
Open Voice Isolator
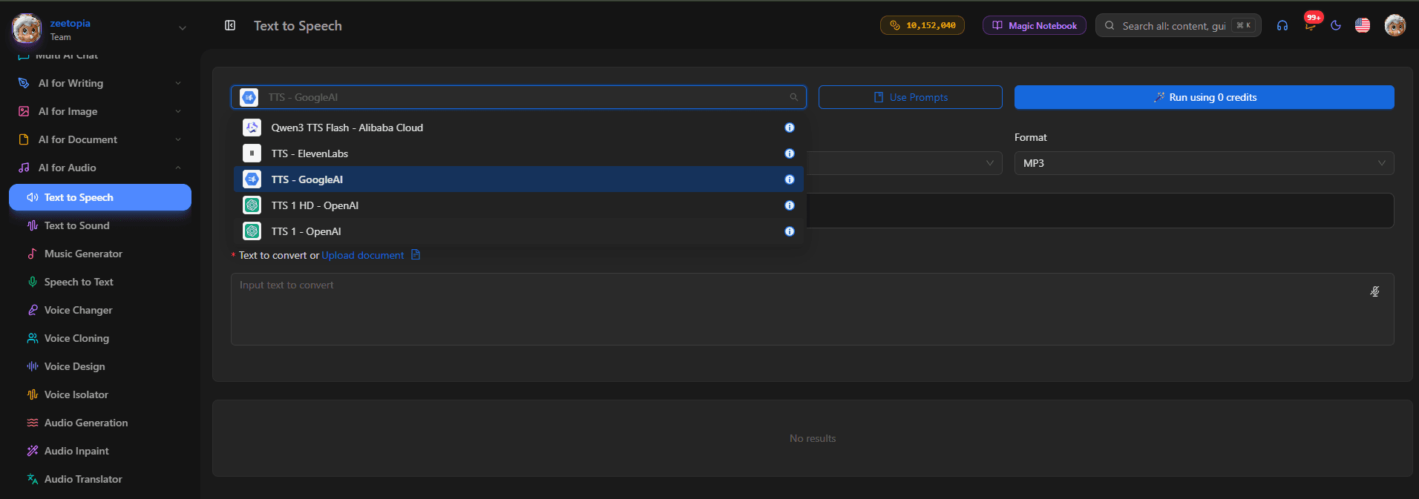100,394
